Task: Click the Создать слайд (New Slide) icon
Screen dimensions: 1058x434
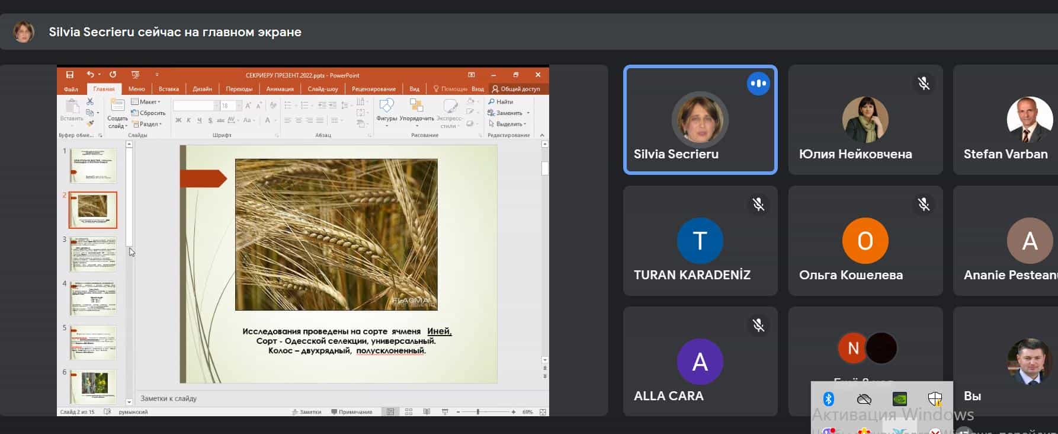Action: click(117, 106)
